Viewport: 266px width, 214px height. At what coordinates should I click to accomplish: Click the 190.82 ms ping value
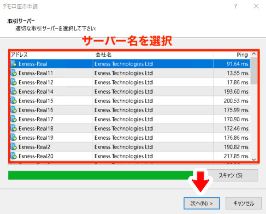click(236, 147)
